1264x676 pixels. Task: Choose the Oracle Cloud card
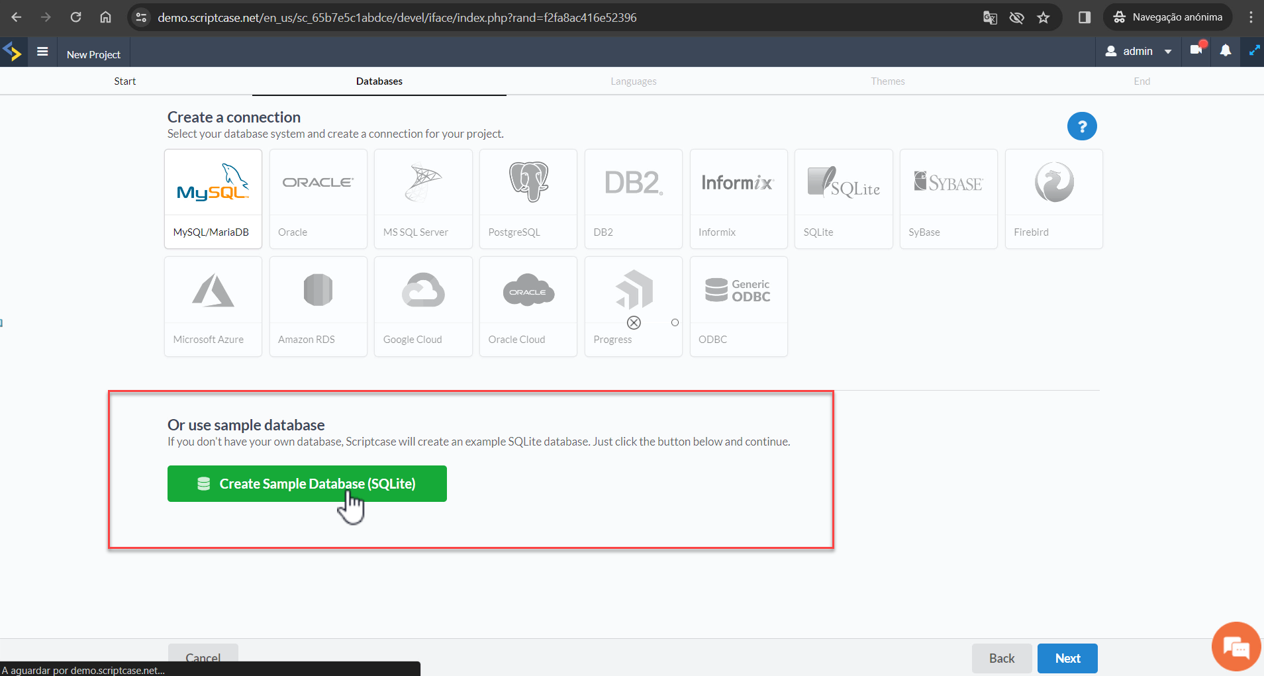[x=528, y=307]
